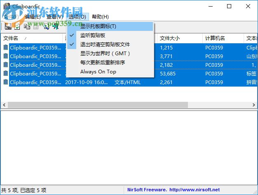258x195 pixels.
Task: Click the file icon of the 2,261 size row
Action: (x=6, y=82)
